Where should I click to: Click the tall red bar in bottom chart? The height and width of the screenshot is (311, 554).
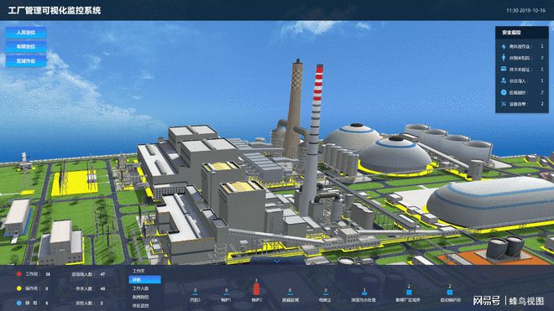coord(256,288)
